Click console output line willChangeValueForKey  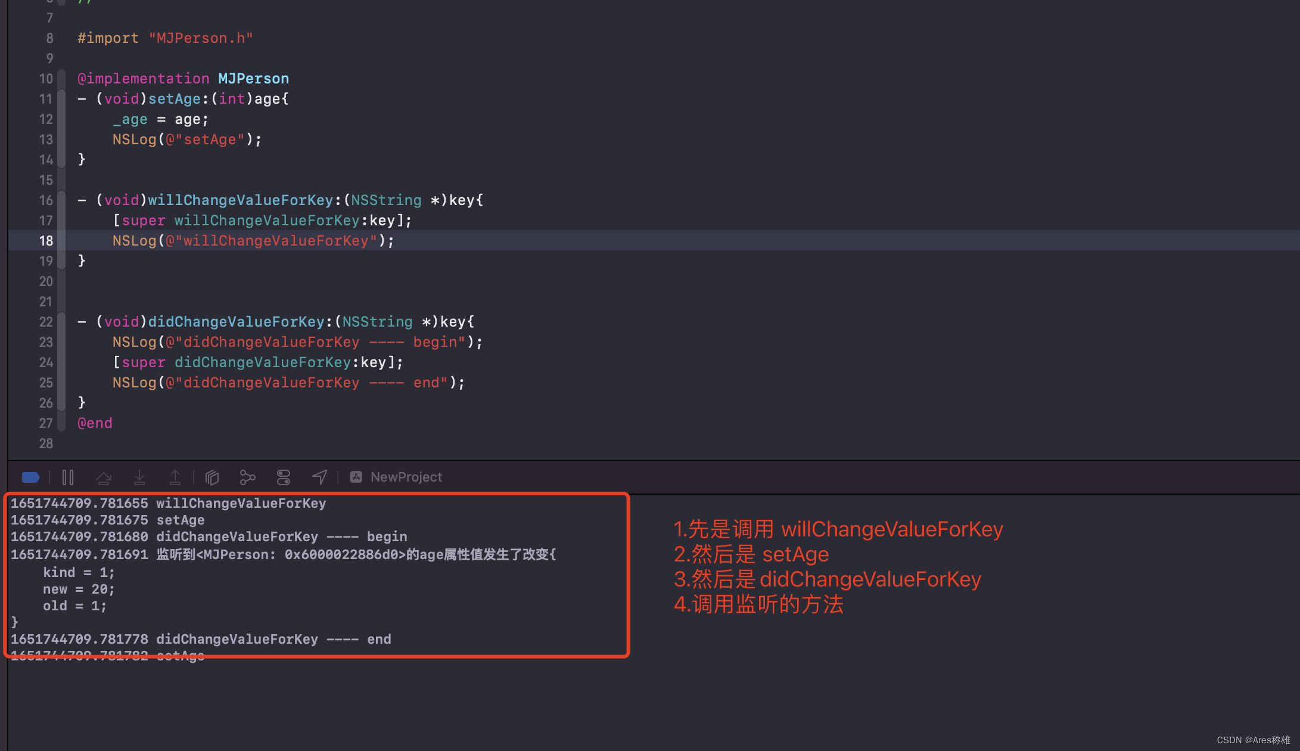coord(169,504)
